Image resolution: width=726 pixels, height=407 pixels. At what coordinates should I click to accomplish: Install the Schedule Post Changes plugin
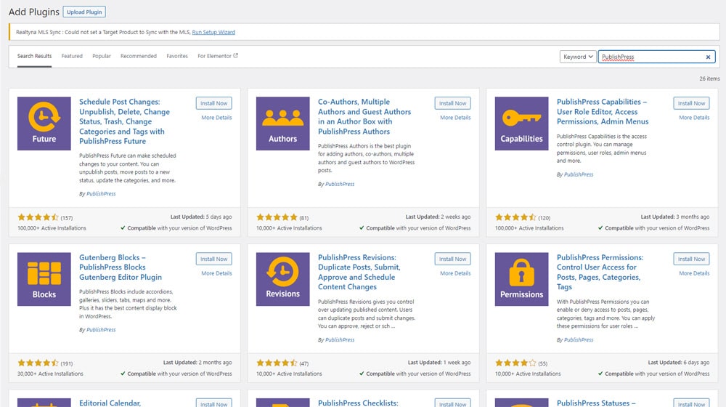coord(214,103)
